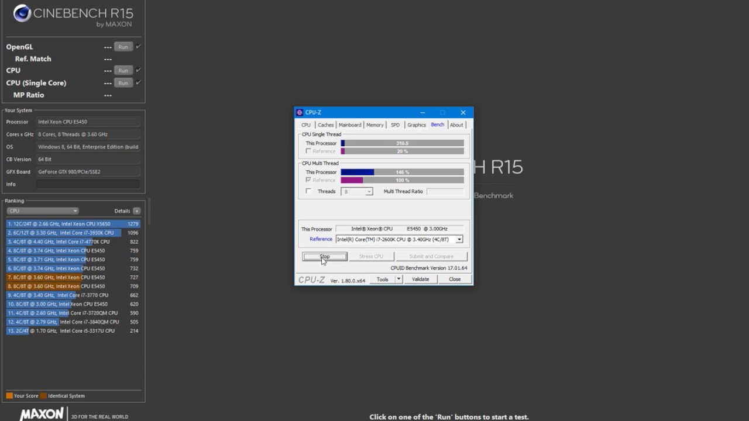Click the MAXON logo at bottom left

pyautogui.click(x=42, y=414)
